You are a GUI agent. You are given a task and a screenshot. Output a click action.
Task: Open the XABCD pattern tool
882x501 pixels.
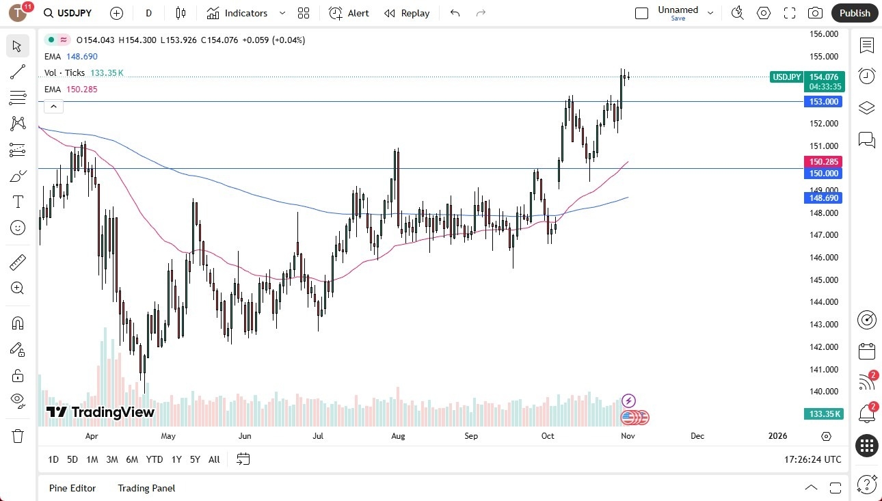pos(17,123)
